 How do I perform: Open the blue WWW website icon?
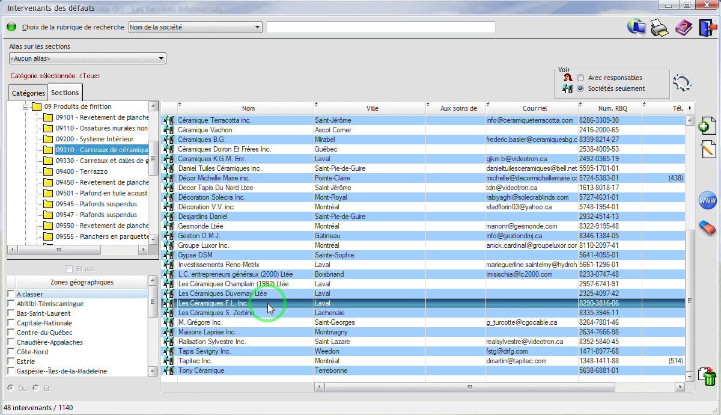708,201
